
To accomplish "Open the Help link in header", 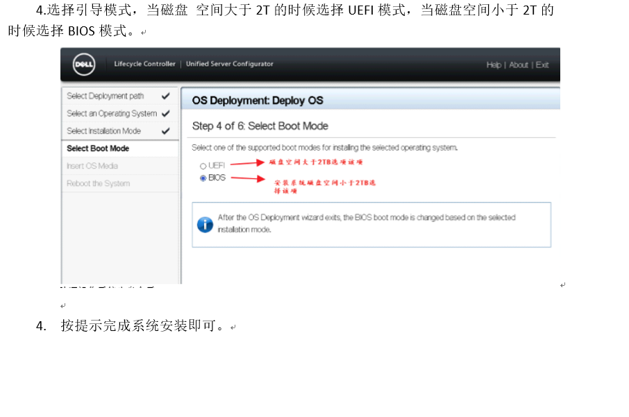I will (494, 65).
